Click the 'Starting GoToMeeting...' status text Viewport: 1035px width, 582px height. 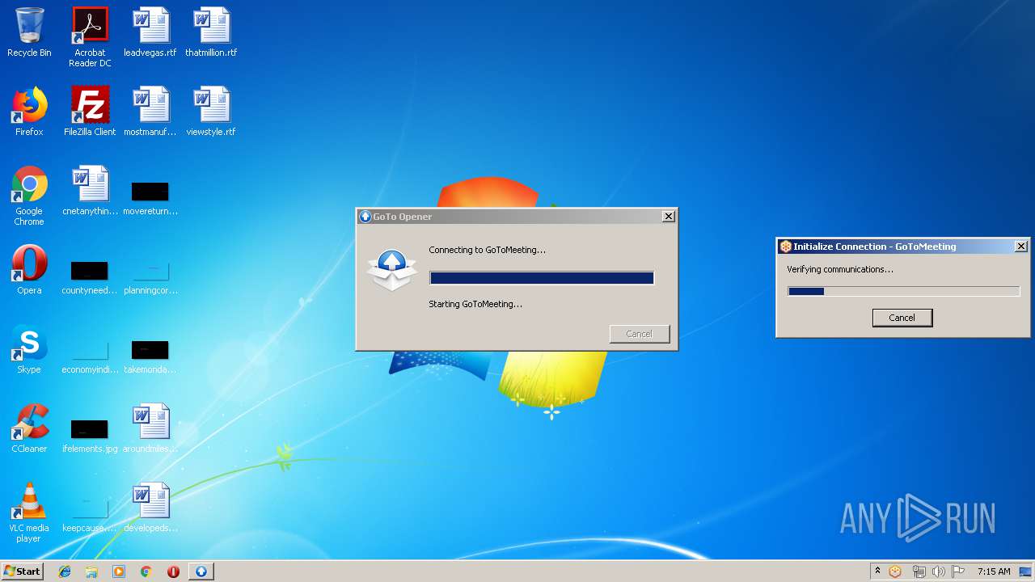point(475,304)
